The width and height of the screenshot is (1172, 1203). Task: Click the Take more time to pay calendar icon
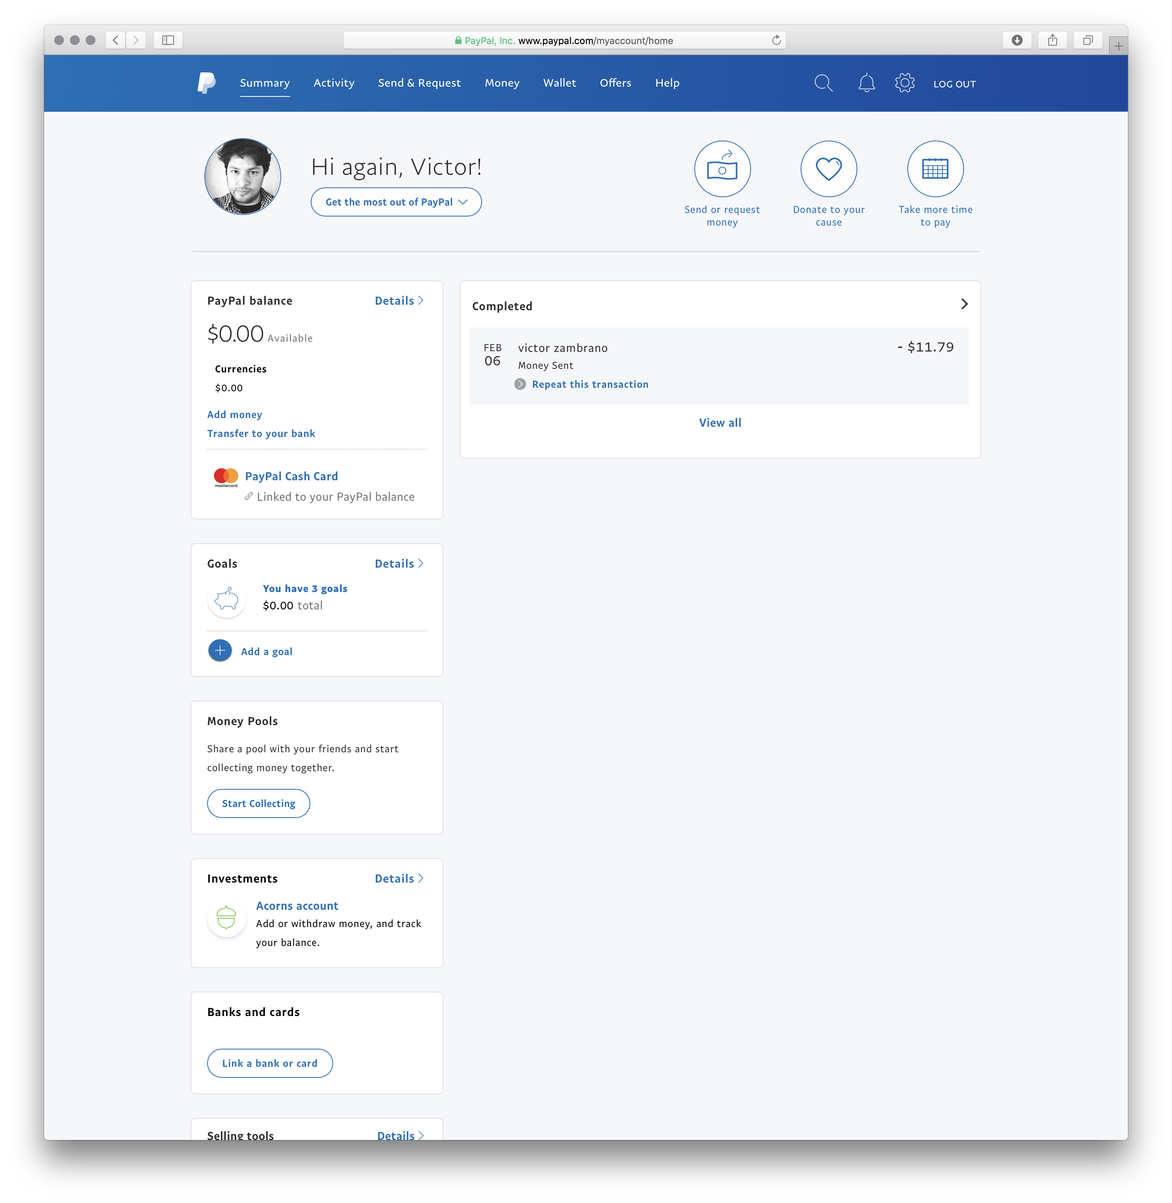click(x=935, y=168)
